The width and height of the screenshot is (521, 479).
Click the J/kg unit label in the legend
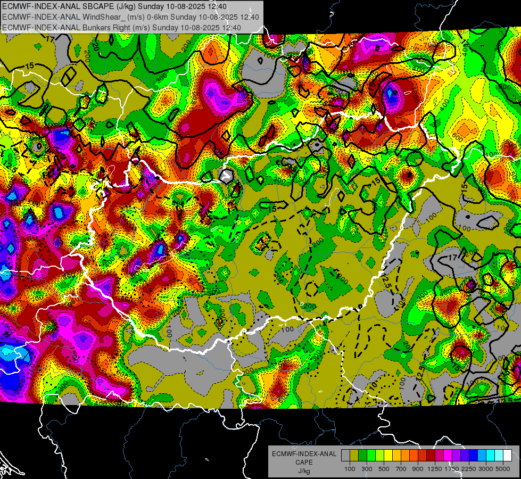[x=304, y=471]
